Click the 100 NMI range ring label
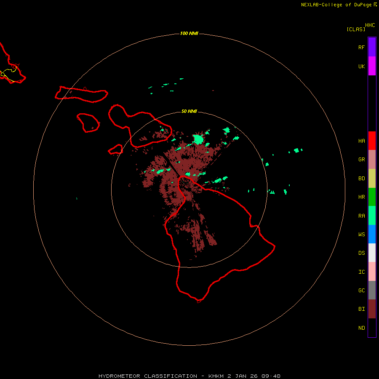Image resolution: width=379 pixels, height=379 pixels. click(x=189, y=33)
